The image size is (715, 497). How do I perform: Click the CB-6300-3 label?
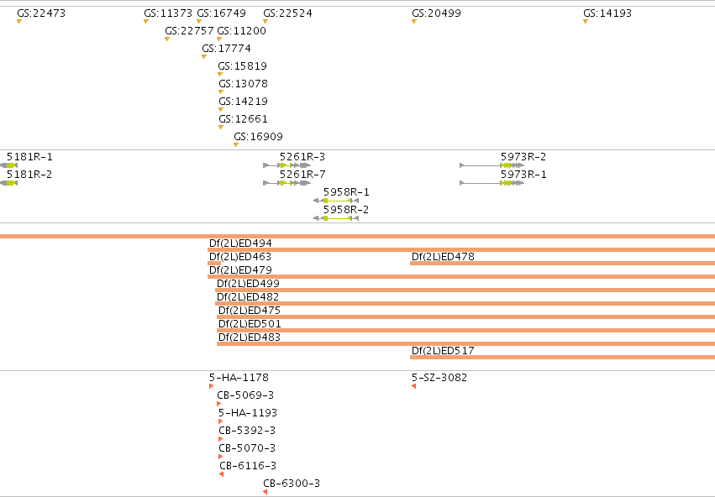(x=292, y=484)
